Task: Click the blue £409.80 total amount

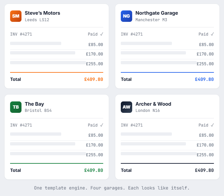Action: pyautogui.click(x=204, y=79)
